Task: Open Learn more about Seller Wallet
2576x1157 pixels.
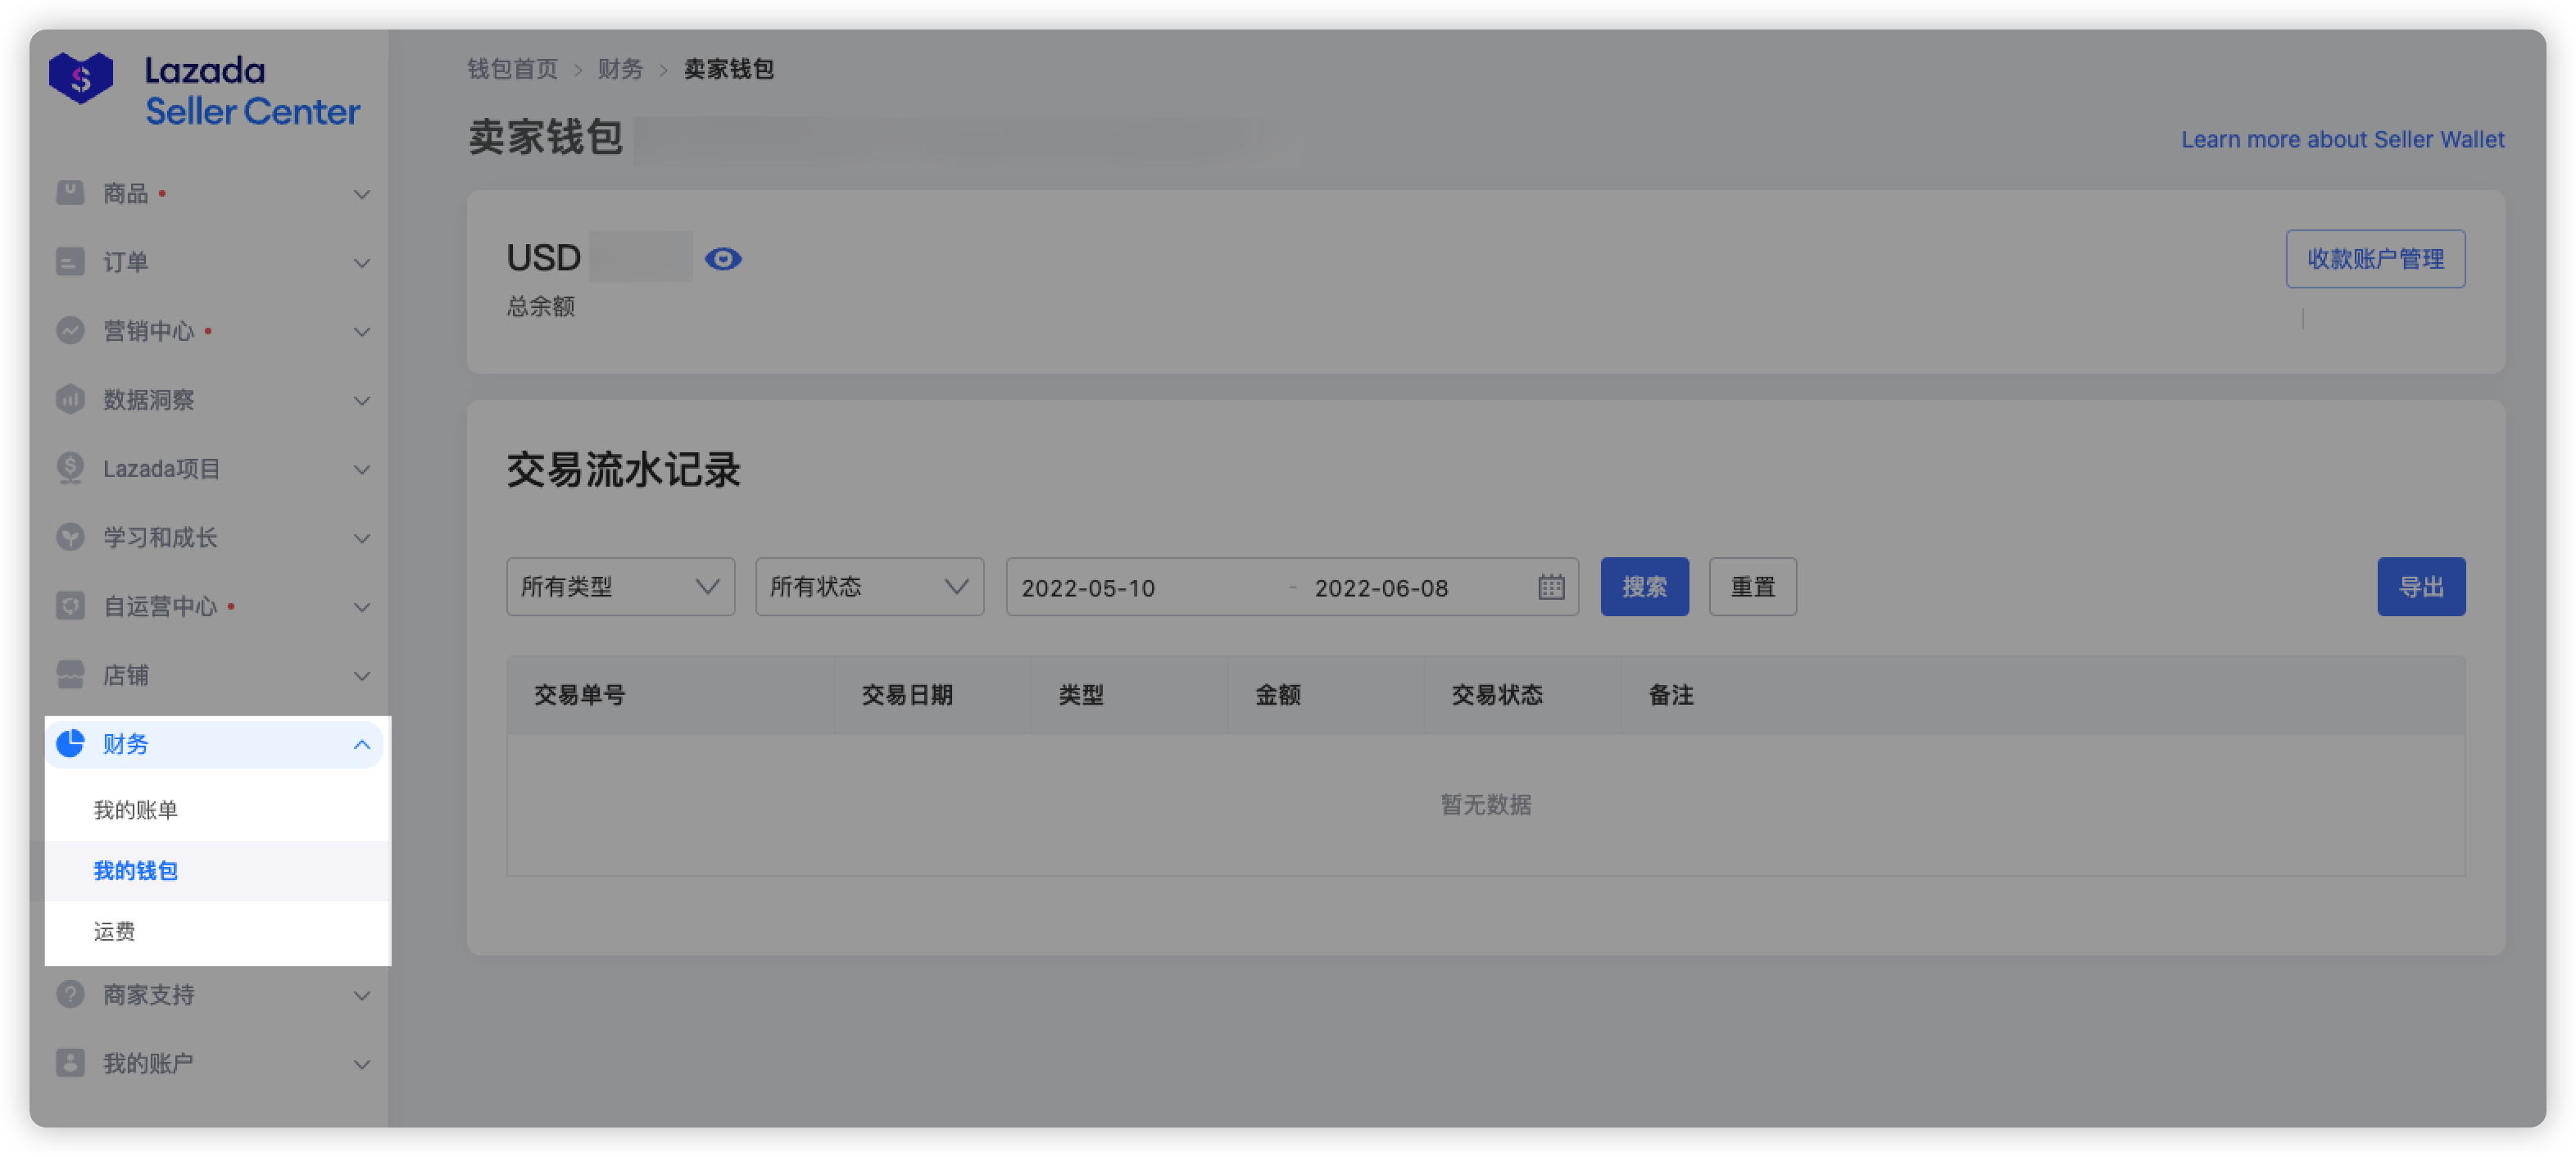Action: [2343, 139]
